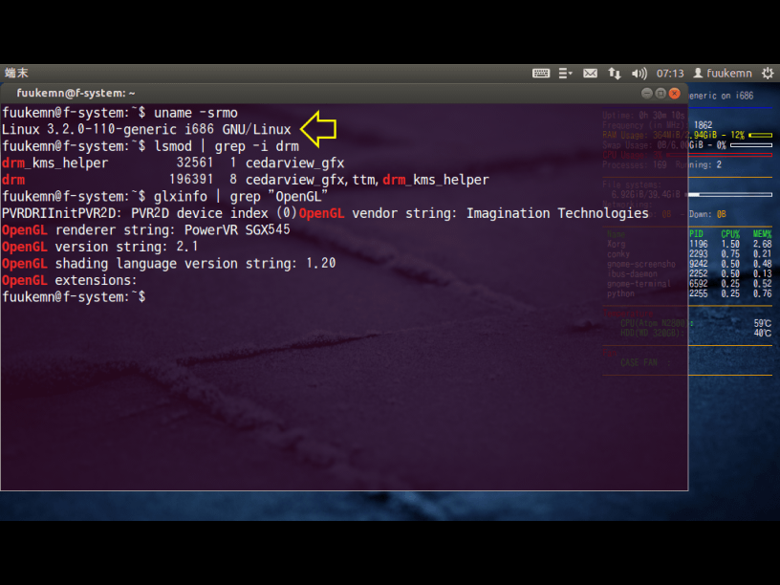780x585 pixels.
Task: Click the filesystem usage bar in conky
Action: coord(730,194)
